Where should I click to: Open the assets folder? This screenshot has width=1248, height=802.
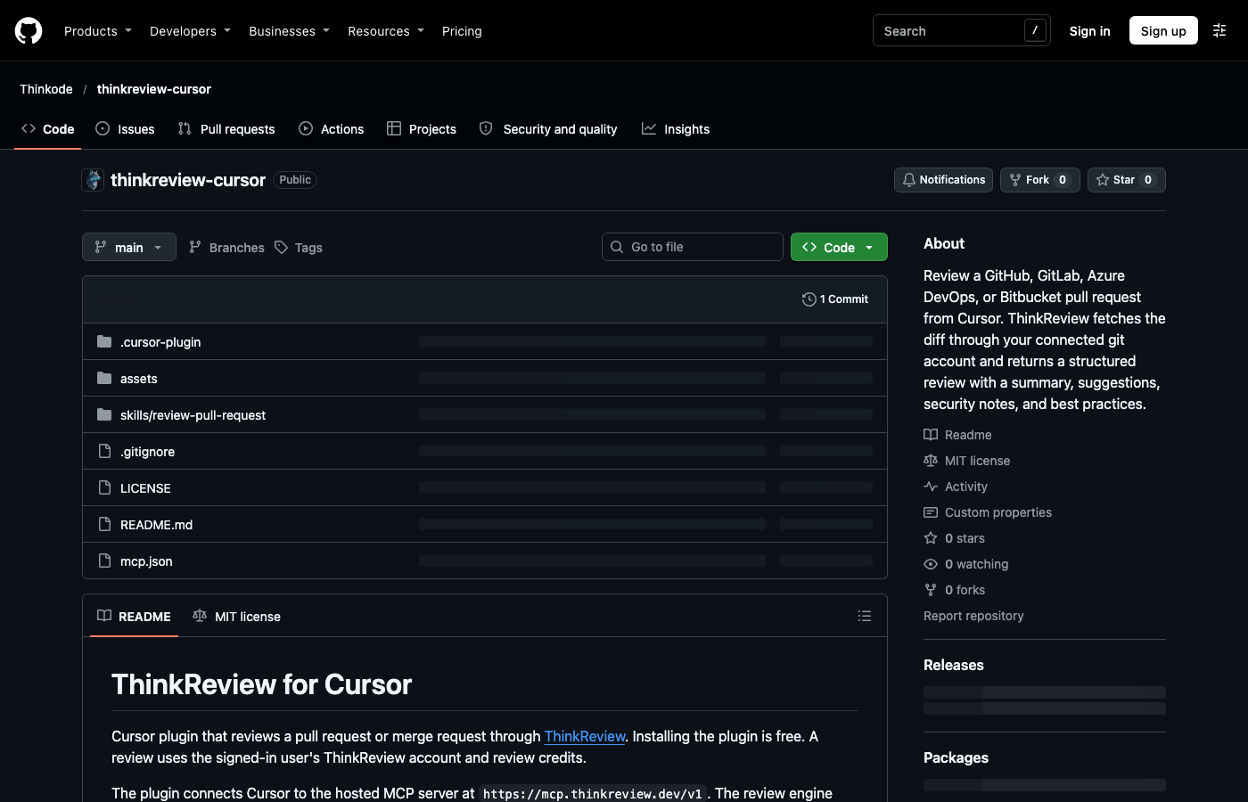click(x=139, y=379)
